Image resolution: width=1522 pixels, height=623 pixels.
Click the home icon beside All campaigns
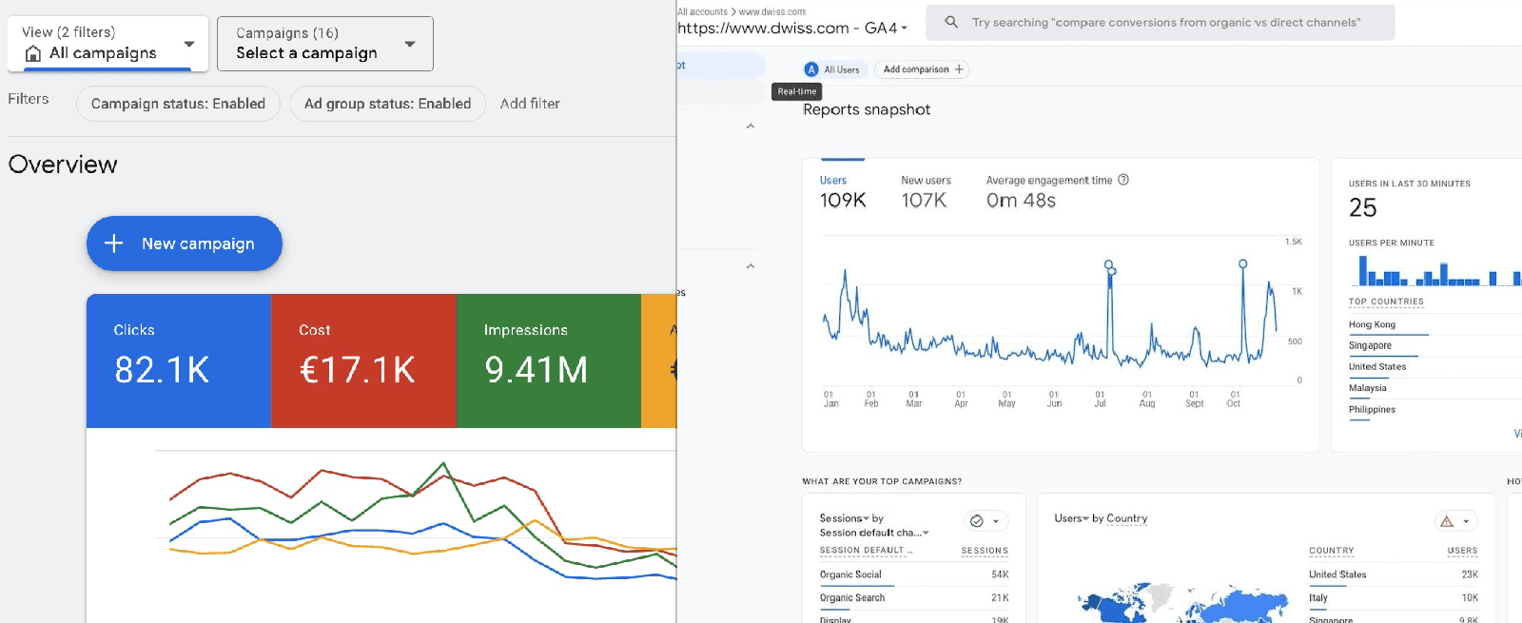(33, 53)
